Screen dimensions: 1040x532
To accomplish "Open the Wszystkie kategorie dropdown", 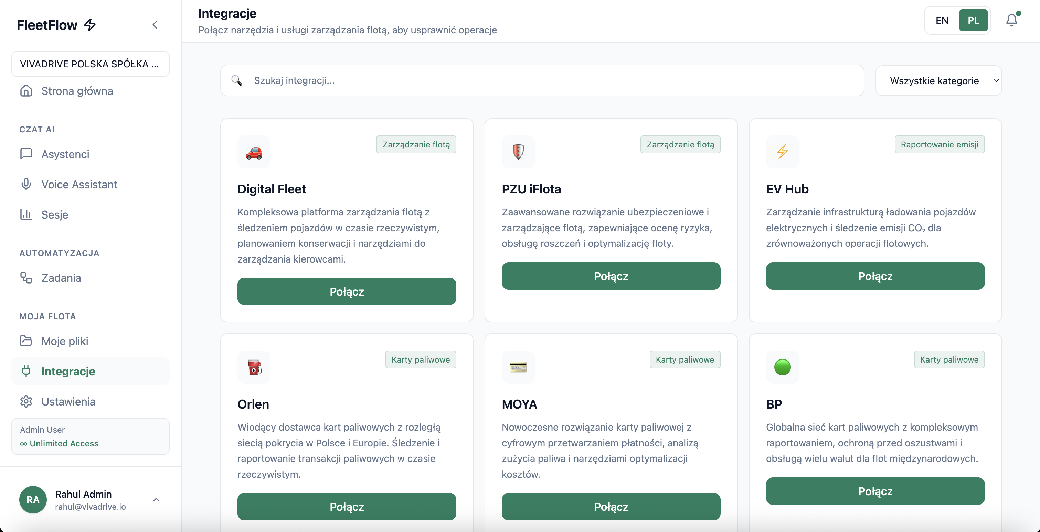I will pos(938,80).
